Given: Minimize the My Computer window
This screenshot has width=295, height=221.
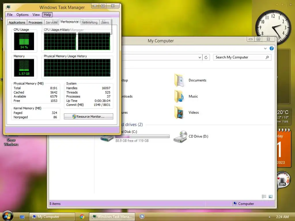Looking at the screenshot, I should [x=251, y=39].
